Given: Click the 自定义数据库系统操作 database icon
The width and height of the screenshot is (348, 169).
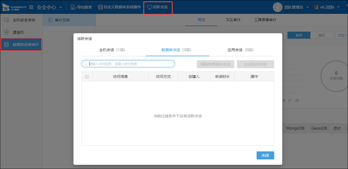Looking at the screenshot, I should (100, 7).
